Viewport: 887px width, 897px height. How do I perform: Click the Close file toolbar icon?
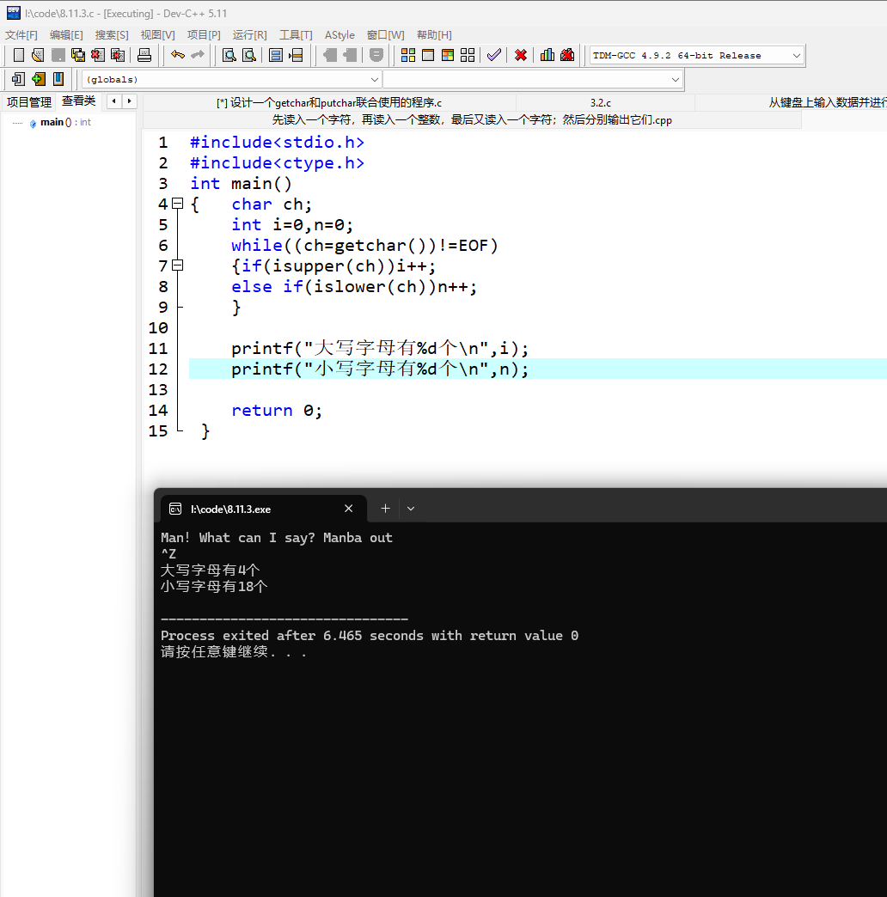(98, 55)
